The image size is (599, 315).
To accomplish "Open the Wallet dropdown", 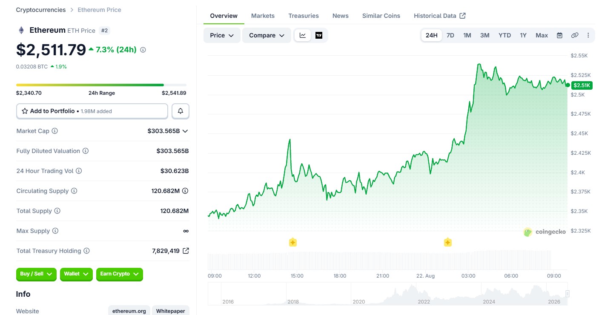I will (76, 274).
